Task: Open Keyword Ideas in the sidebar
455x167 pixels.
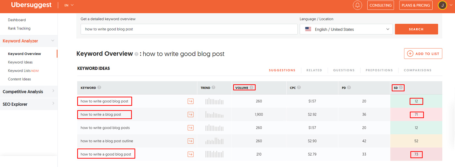Action: [20, 62]
